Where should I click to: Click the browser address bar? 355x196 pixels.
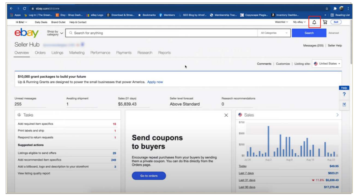click(x=177, y=8)
